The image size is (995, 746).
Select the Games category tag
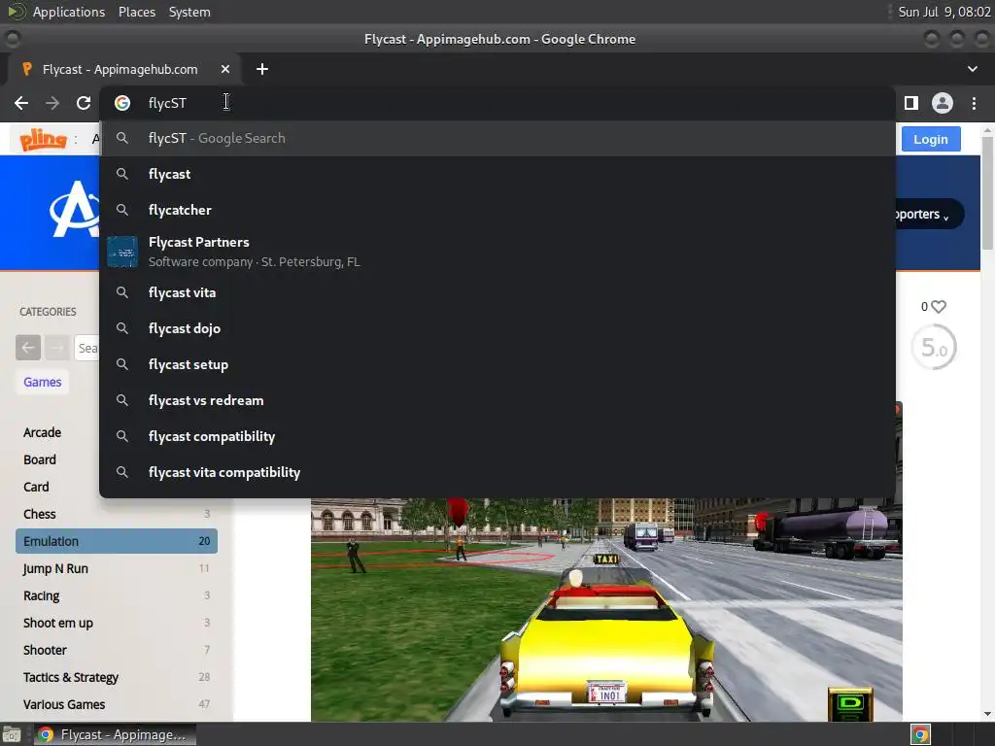pyautogui.click(x=43, y=382)
